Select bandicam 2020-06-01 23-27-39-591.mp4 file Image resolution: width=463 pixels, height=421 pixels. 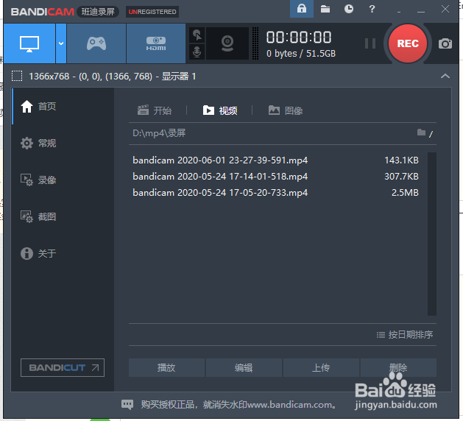(220, 160)
